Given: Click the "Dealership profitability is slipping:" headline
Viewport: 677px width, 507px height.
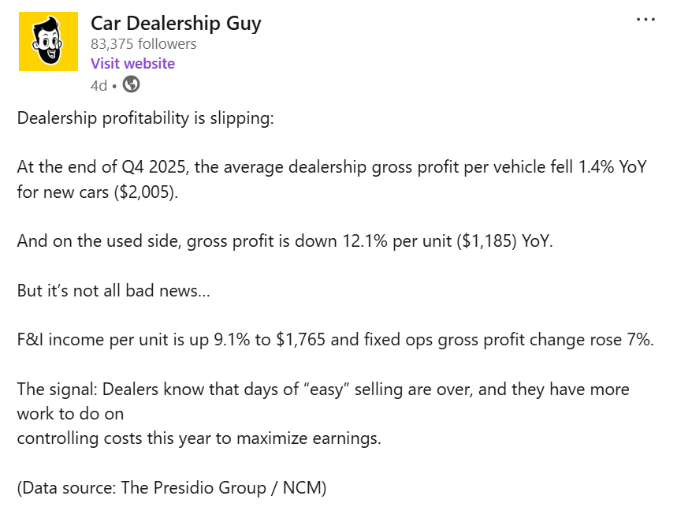Looking at the screenshot, I should tap(146, 118).
